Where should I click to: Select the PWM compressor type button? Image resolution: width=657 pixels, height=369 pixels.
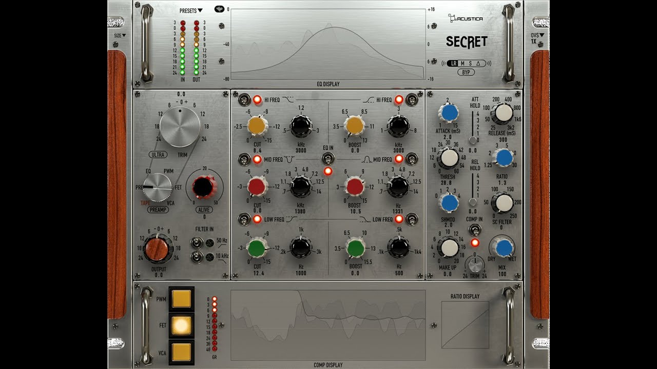click(182, 299)
